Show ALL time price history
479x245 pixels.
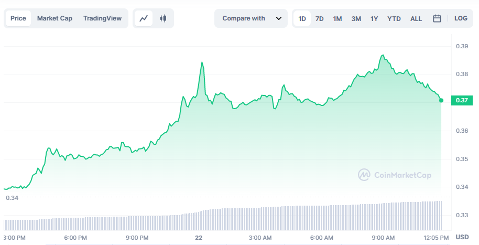[x=416, y=18]
